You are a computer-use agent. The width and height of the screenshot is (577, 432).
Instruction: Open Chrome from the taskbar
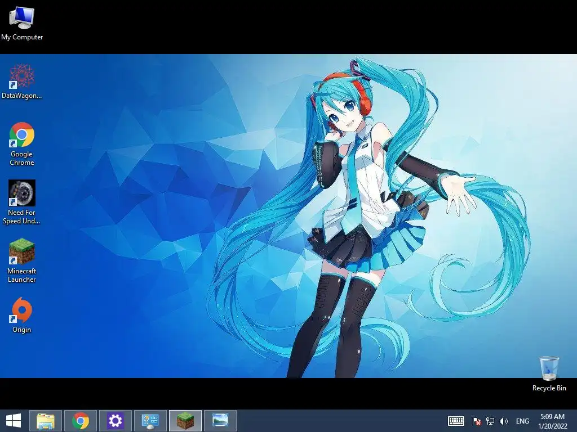(x=81, y=421)
